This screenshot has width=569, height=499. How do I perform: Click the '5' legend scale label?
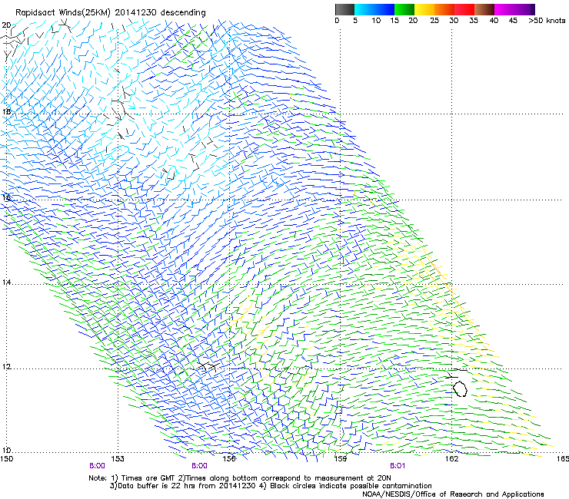(x=355, y=21)
